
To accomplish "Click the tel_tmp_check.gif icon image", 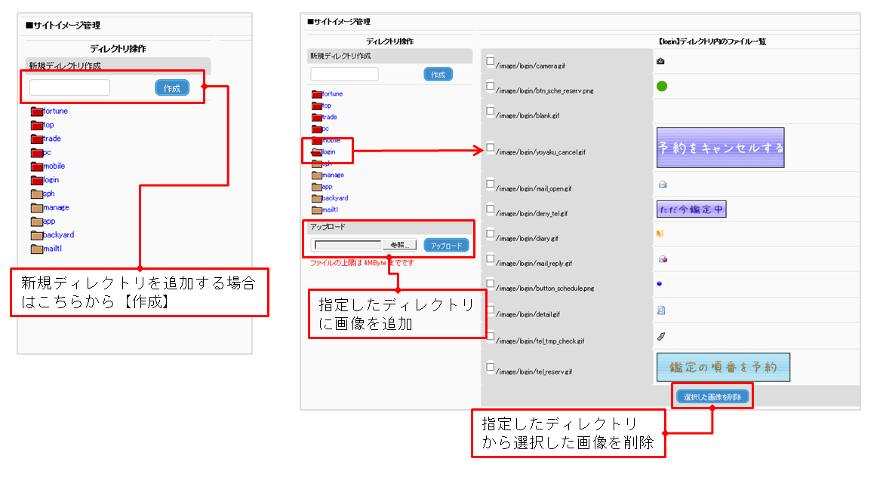I will (x=661, y=336).
